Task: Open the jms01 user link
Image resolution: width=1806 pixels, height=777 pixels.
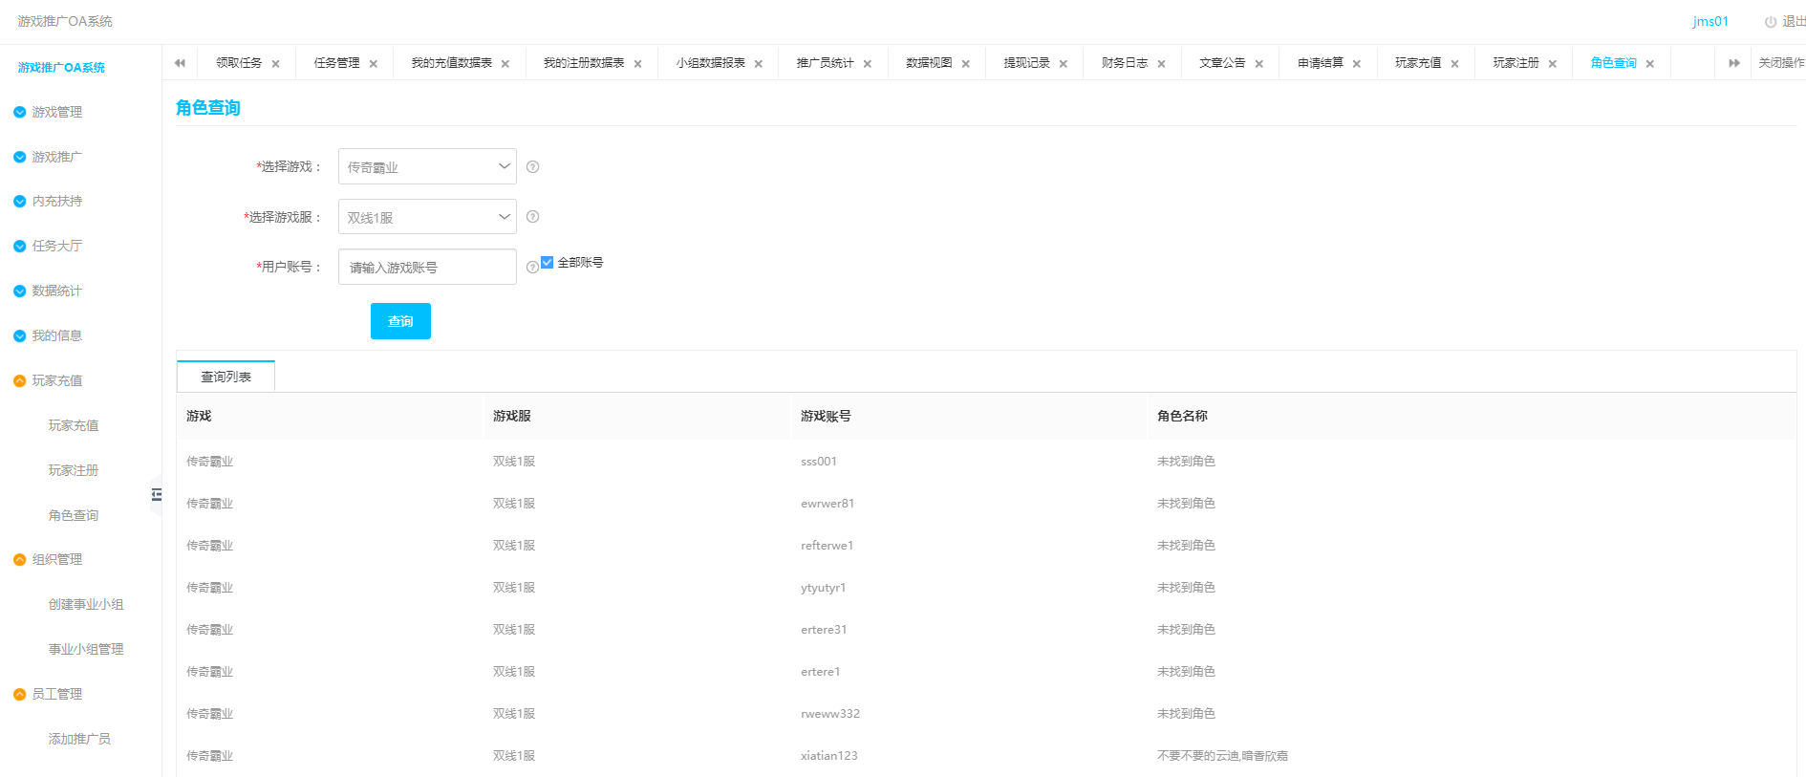Action: pyautogui.click(x=1709, y=22)
